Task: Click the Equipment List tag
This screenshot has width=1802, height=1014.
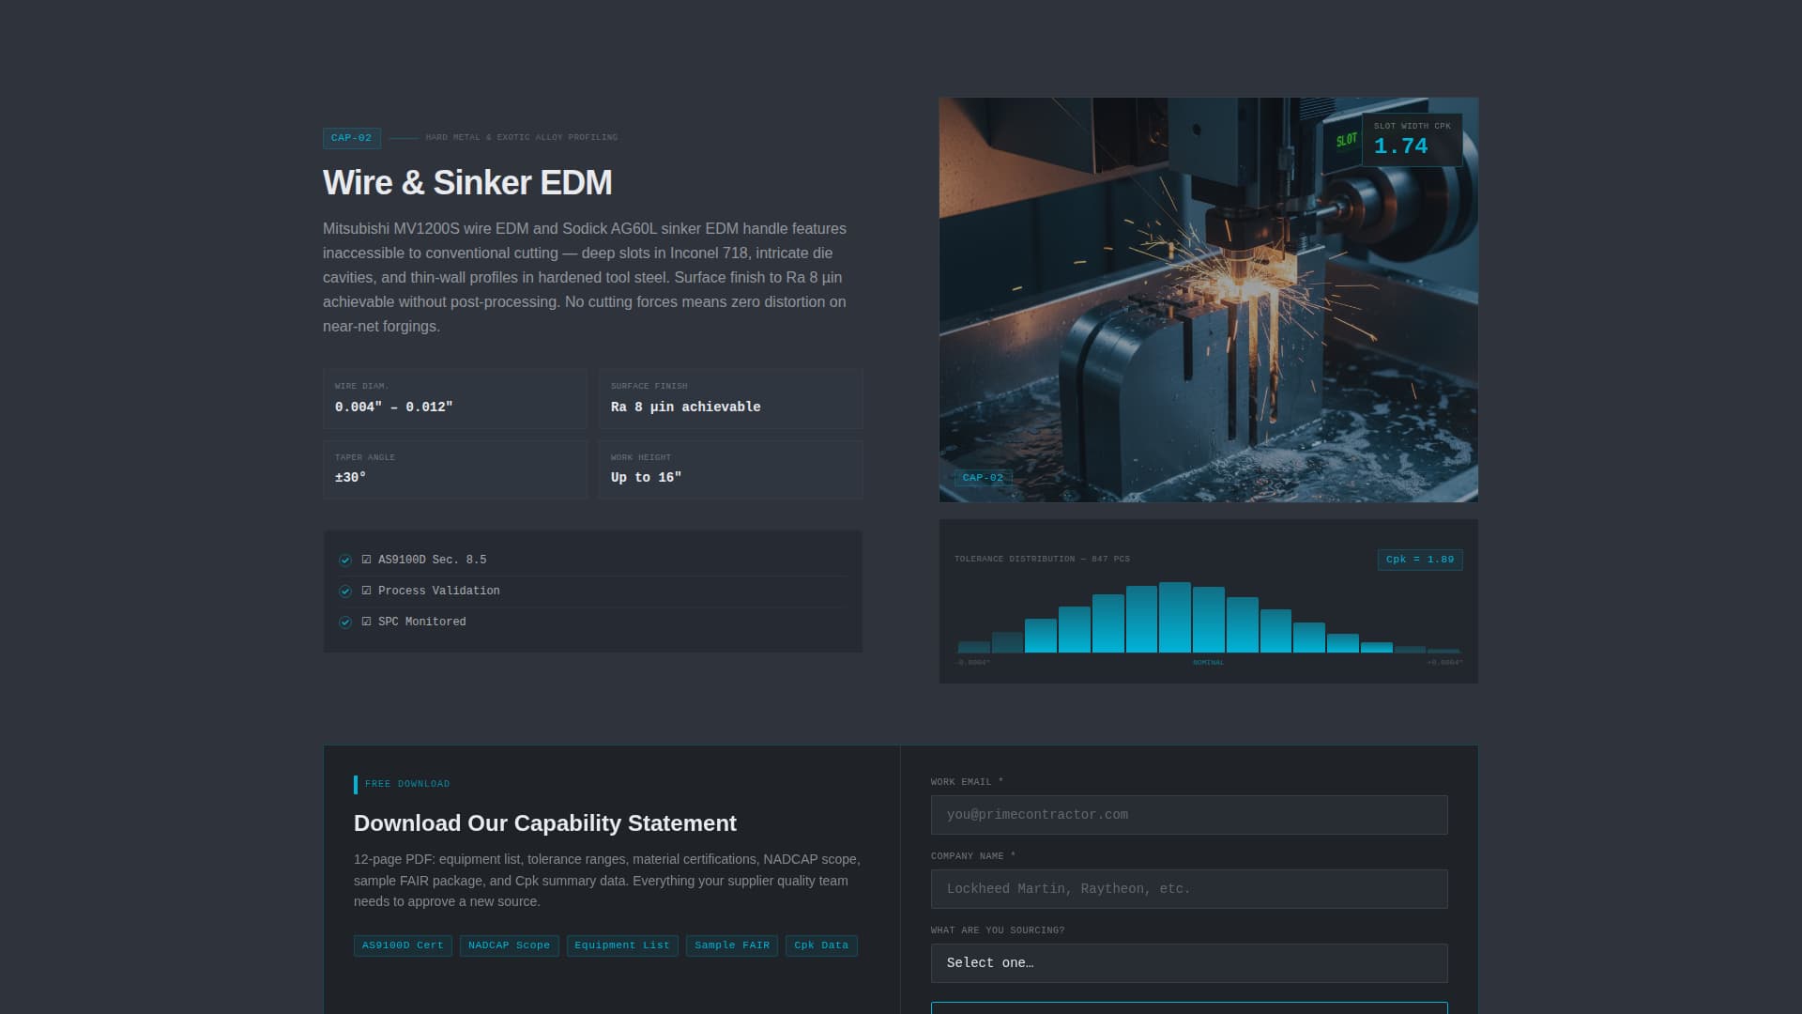Action: 622,945
